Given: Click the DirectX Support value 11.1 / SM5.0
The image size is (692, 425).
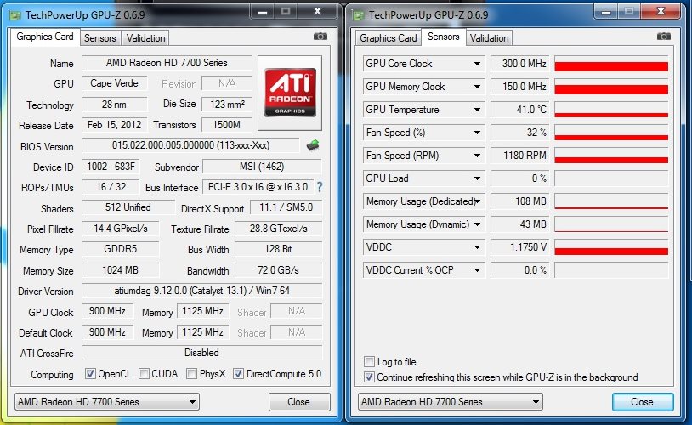Looking at the screenshot, I should 286,207.
